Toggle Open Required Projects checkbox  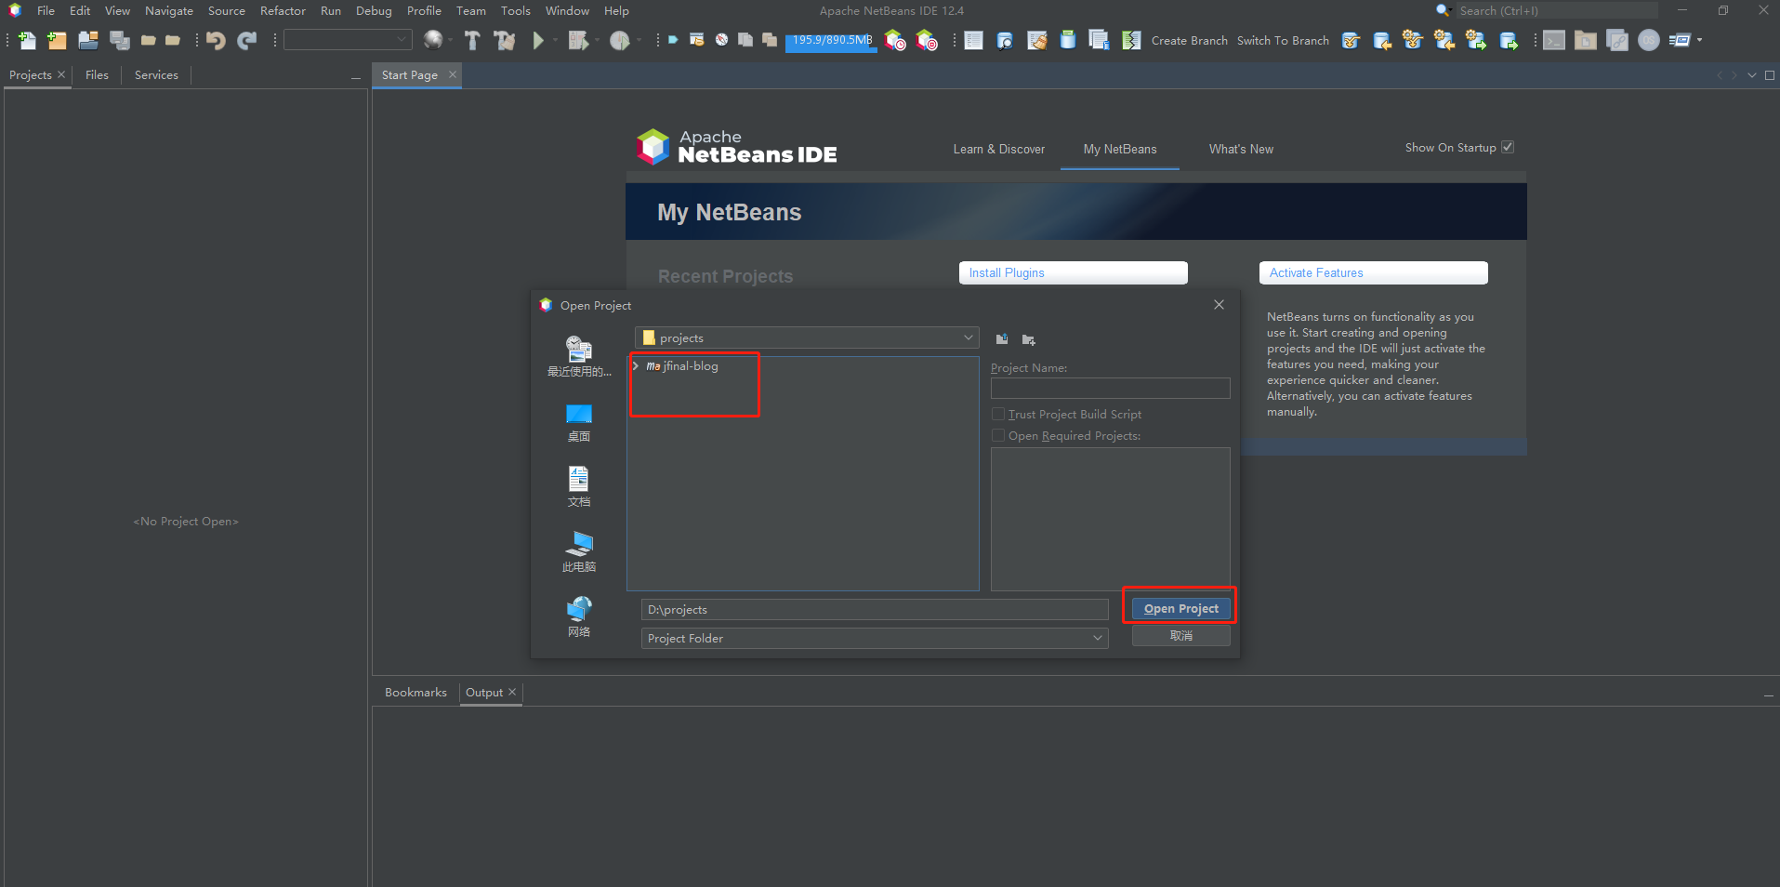click(998, 435)
